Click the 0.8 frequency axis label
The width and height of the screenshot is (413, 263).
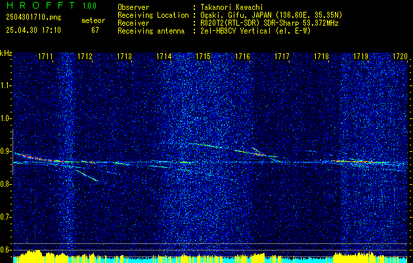point(6,184)
